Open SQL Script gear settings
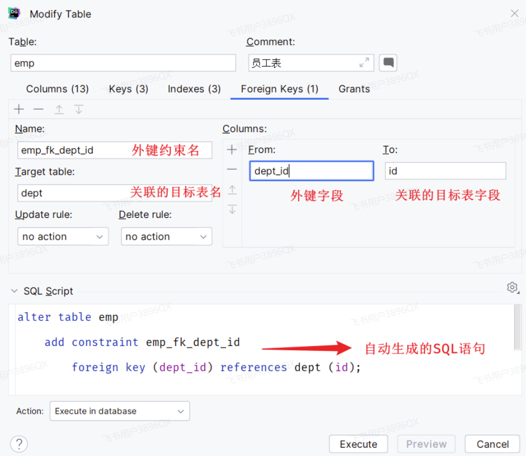526x456 pixels. pos(512,287)
